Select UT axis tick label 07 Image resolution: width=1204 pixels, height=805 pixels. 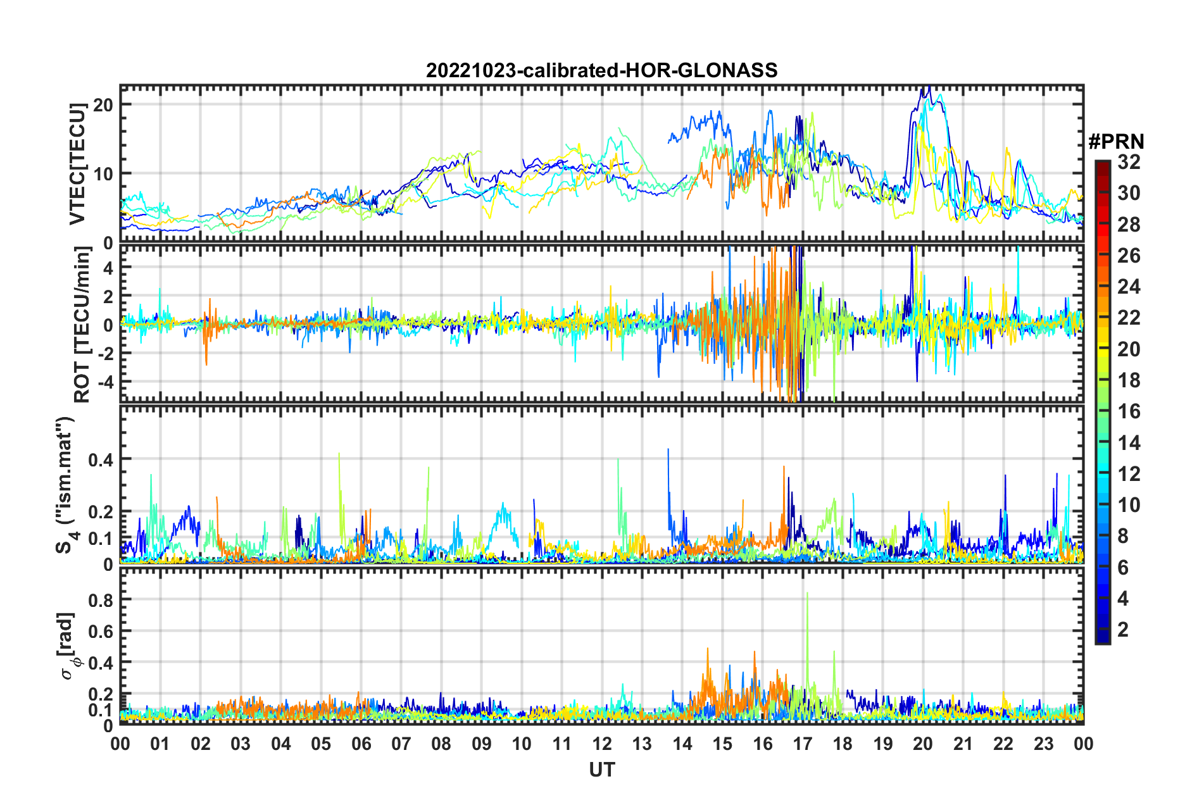401,744
